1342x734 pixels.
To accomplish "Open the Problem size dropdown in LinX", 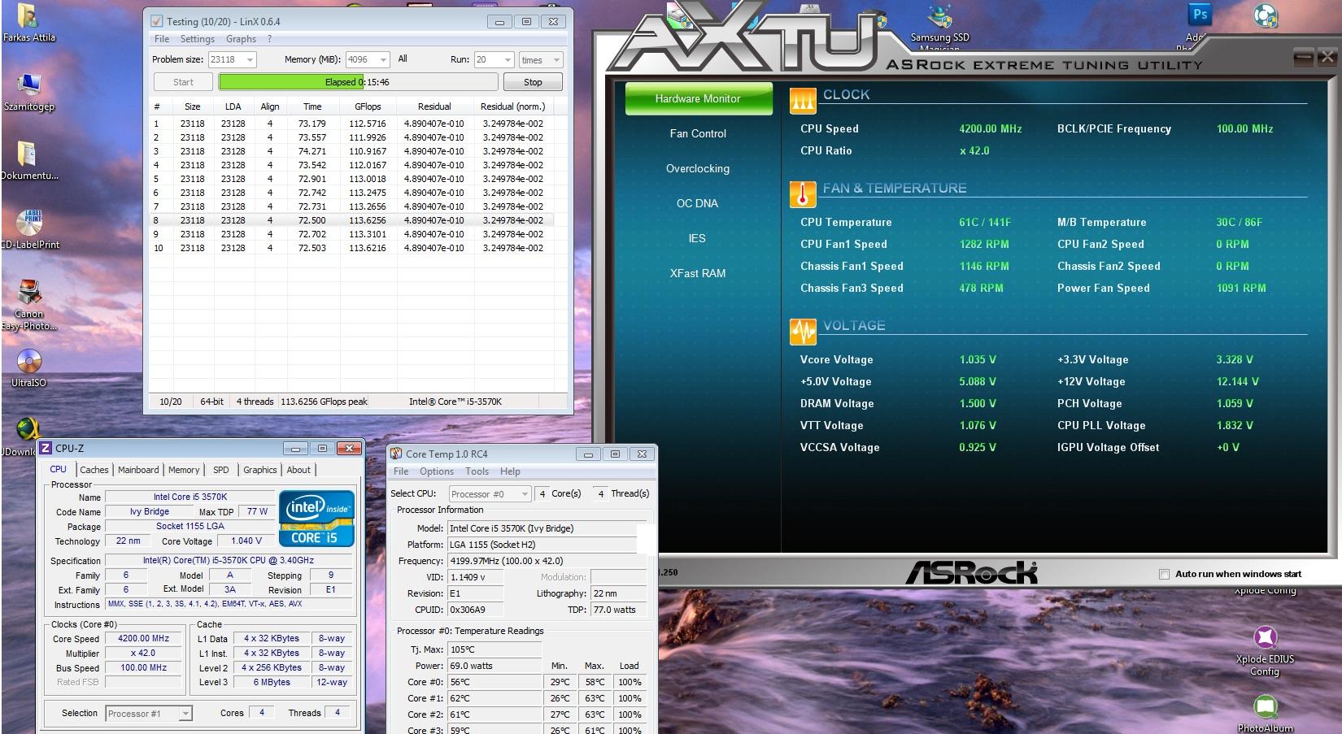I will point(232,59).
